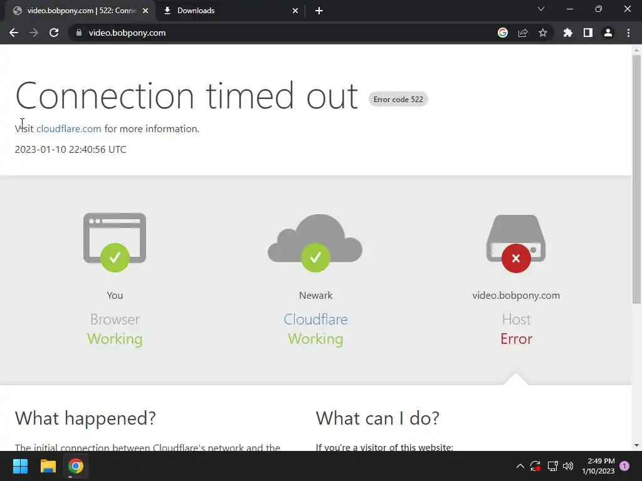The image size is (642, 481).
Task: Click the browser window icon with green check
Action: point(115,242)
